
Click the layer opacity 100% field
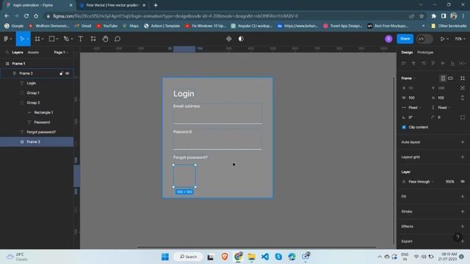click(449, 182)
